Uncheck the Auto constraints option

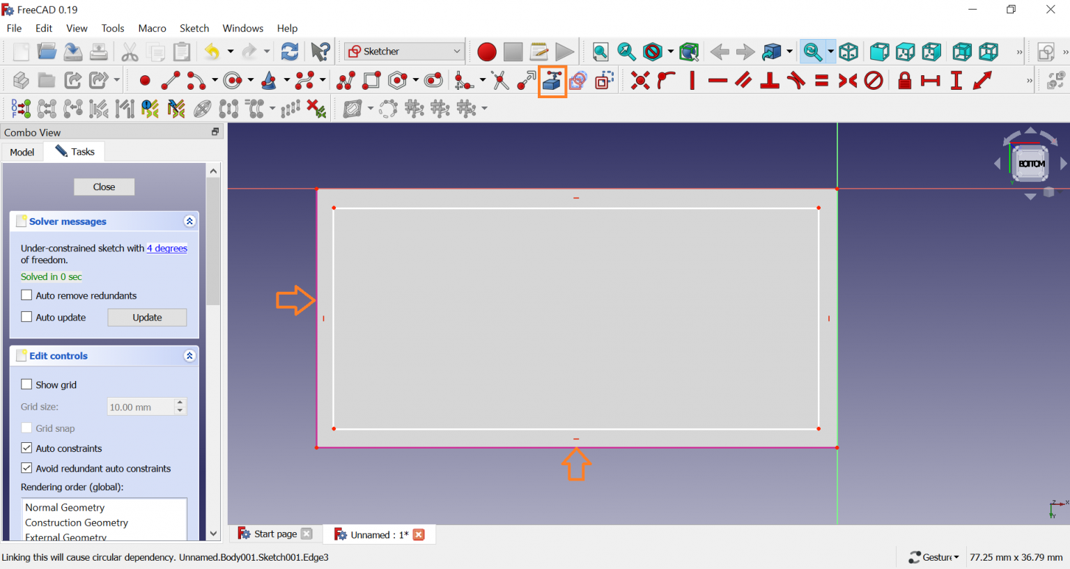[x=26, y=448]
